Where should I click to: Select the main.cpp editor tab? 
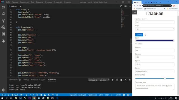(14, 6)
